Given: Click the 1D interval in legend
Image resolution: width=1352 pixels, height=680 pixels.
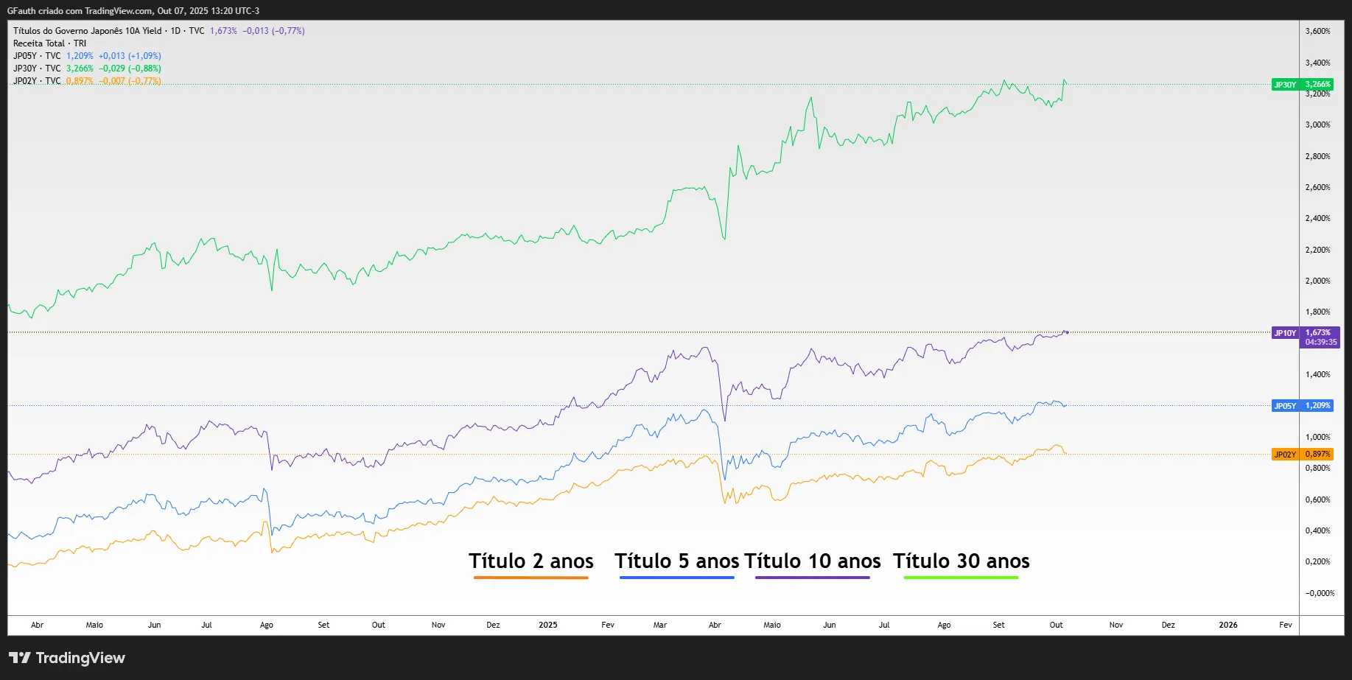Looking at the screenshot, I should 175,31.
